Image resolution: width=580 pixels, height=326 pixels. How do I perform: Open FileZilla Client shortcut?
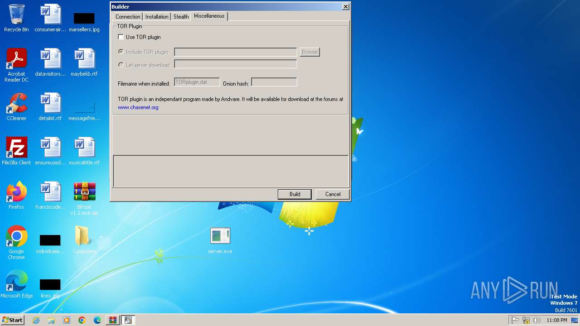[x=16, y=151]
